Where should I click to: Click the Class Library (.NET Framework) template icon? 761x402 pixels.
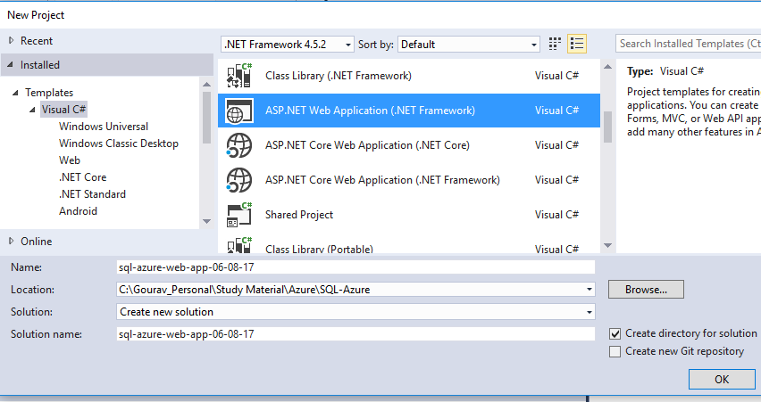tap(240, 76)
